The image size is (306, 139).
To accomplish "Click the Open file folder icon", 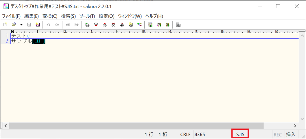I will click(13, 25).
